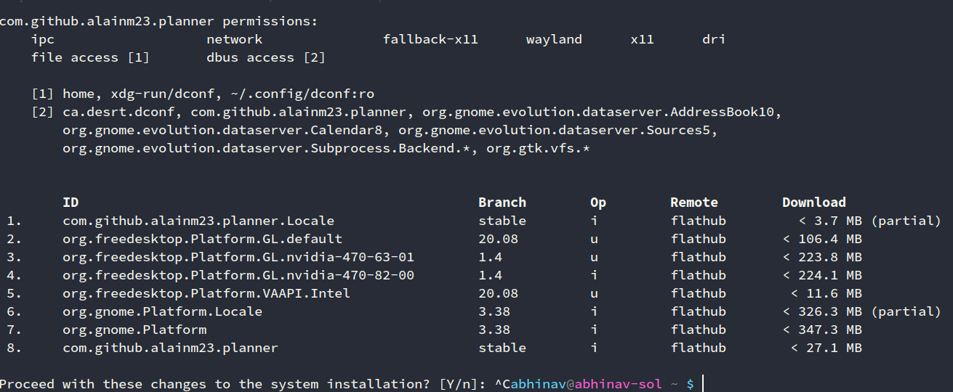Click the '< 3.7 MB' download size
The height and width of the screenshot is (392, 953).
point(830,221)
